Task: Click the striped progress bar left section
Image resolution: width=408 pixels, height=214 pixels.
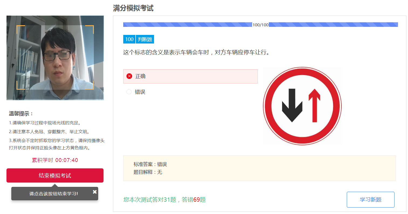Action: click(187, 25)
